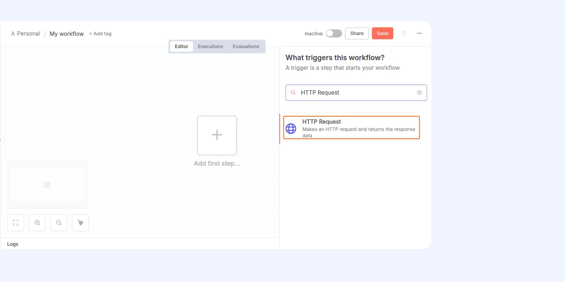Click the tidy up workflow broom icon
This screenshot has height=282, width=565.
(x=80, y=223)
